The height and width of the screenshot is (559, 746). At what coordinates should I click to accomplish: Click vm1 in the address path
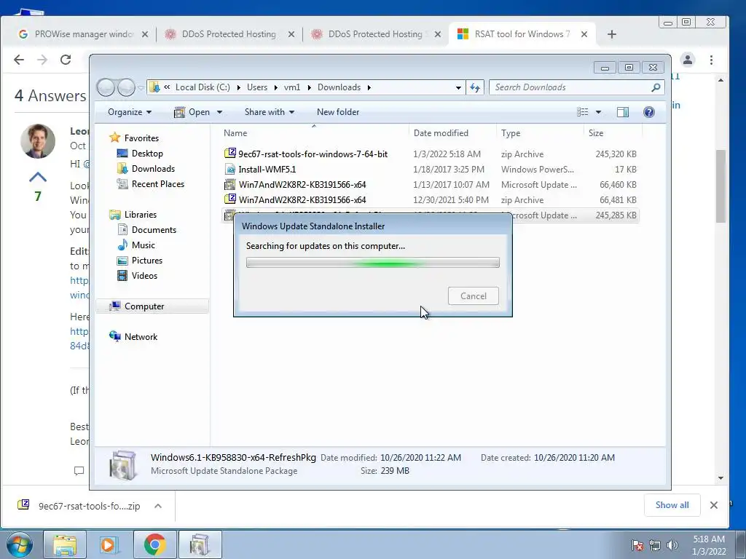pyautogui.click(x=292, y=87)
